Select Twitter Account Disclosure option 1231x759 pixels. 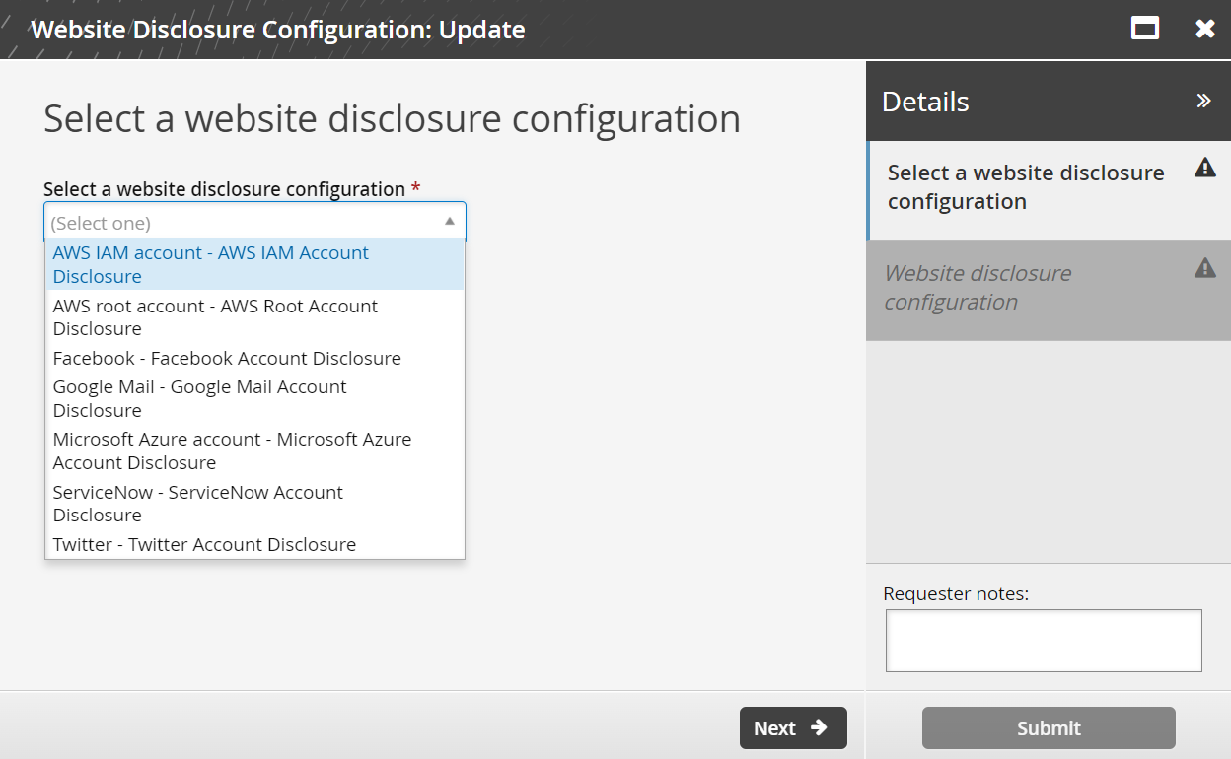point(206,544)
